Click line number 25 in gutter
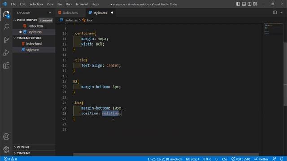The width and height of the screenshot is (287, 161). coord(65,113)
